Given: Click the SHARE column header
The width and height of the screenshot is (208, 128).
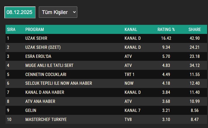Looking at the screenshot, I should point(195,30).
